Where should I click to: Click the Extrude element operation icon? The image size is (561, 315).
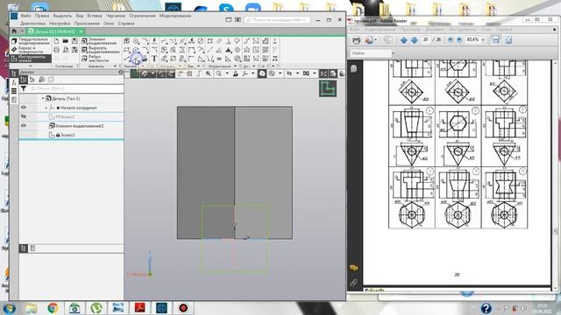tap(84, 41)
